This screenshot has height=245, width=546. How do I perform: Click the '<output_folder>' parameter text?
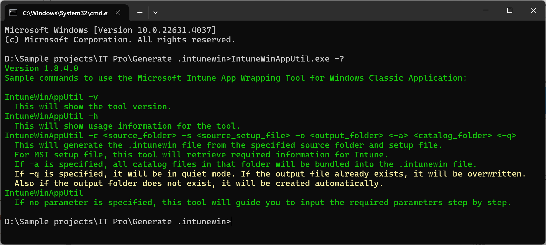point(347,135)
